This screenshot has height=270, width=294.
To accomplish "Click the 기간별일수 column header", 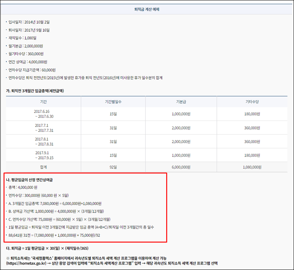I will pyautogui.click(x=113, y=102).
